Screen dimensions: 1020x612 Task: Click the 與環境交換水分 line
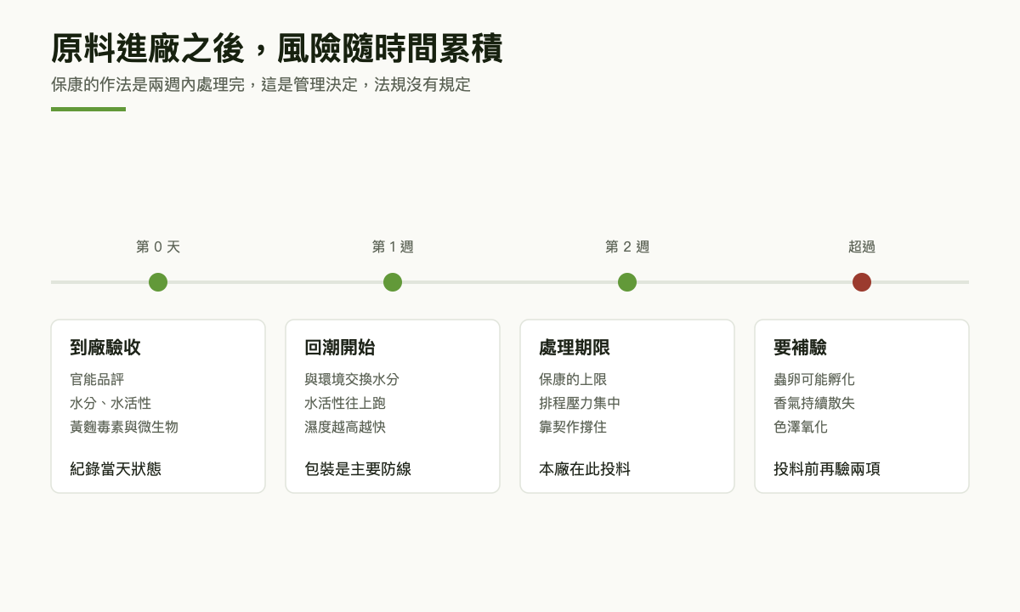(x=352, y=380)
